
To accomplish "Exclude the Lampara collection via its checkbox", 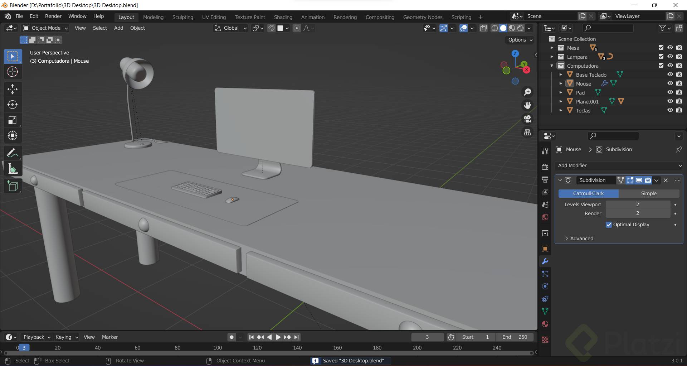I will [661, 57].
